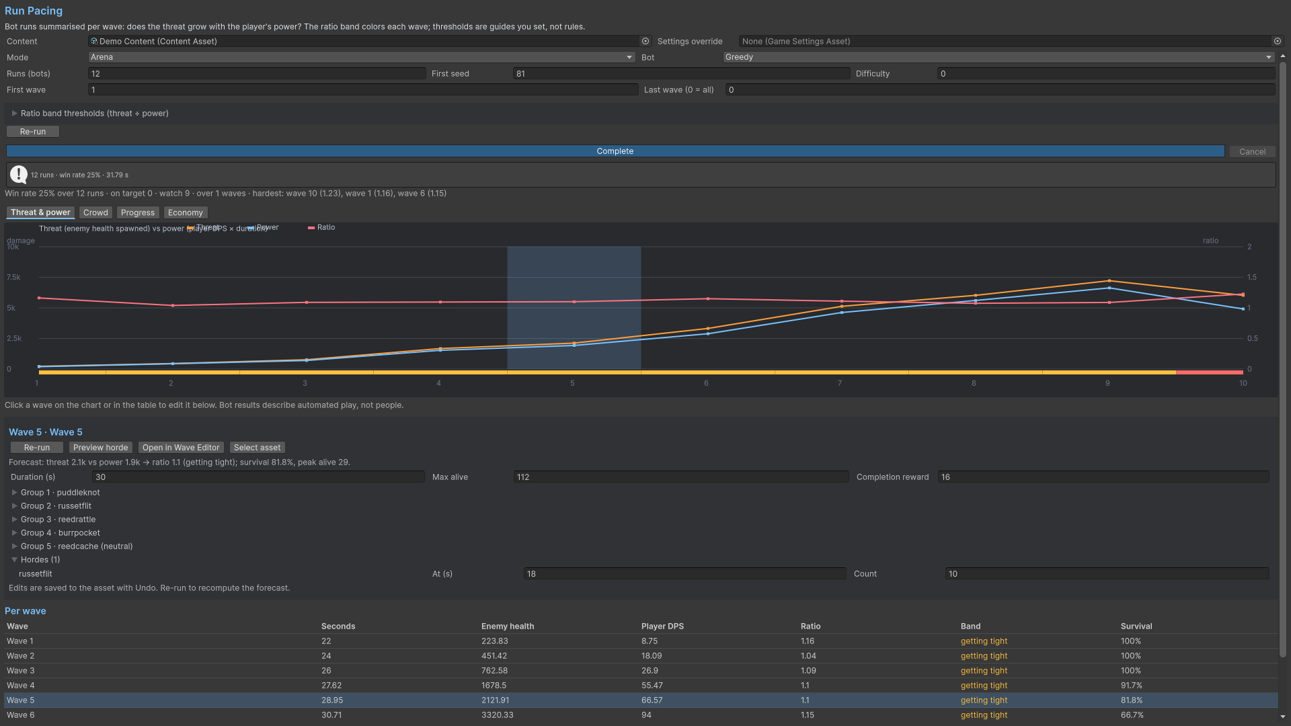Click the First wave input field
1291x726 pixels.
[363, 89]
